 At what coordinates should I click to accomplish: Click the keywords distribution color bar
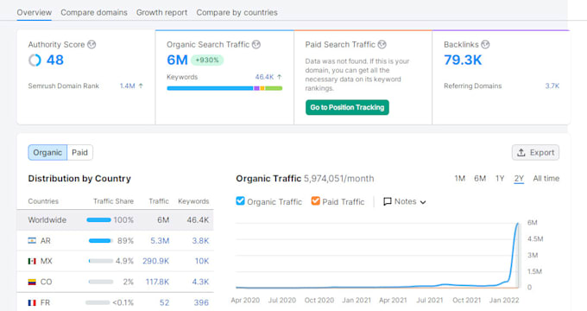(x=224, y=88)
